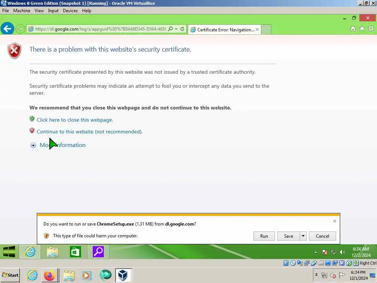Open the guest tray volume speaker icon
The image size is (377, 283).
click(342, 252)
